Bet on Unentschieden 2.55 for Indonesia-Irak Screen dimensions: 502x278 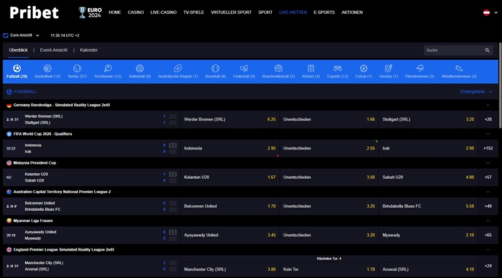coord(329,148)
